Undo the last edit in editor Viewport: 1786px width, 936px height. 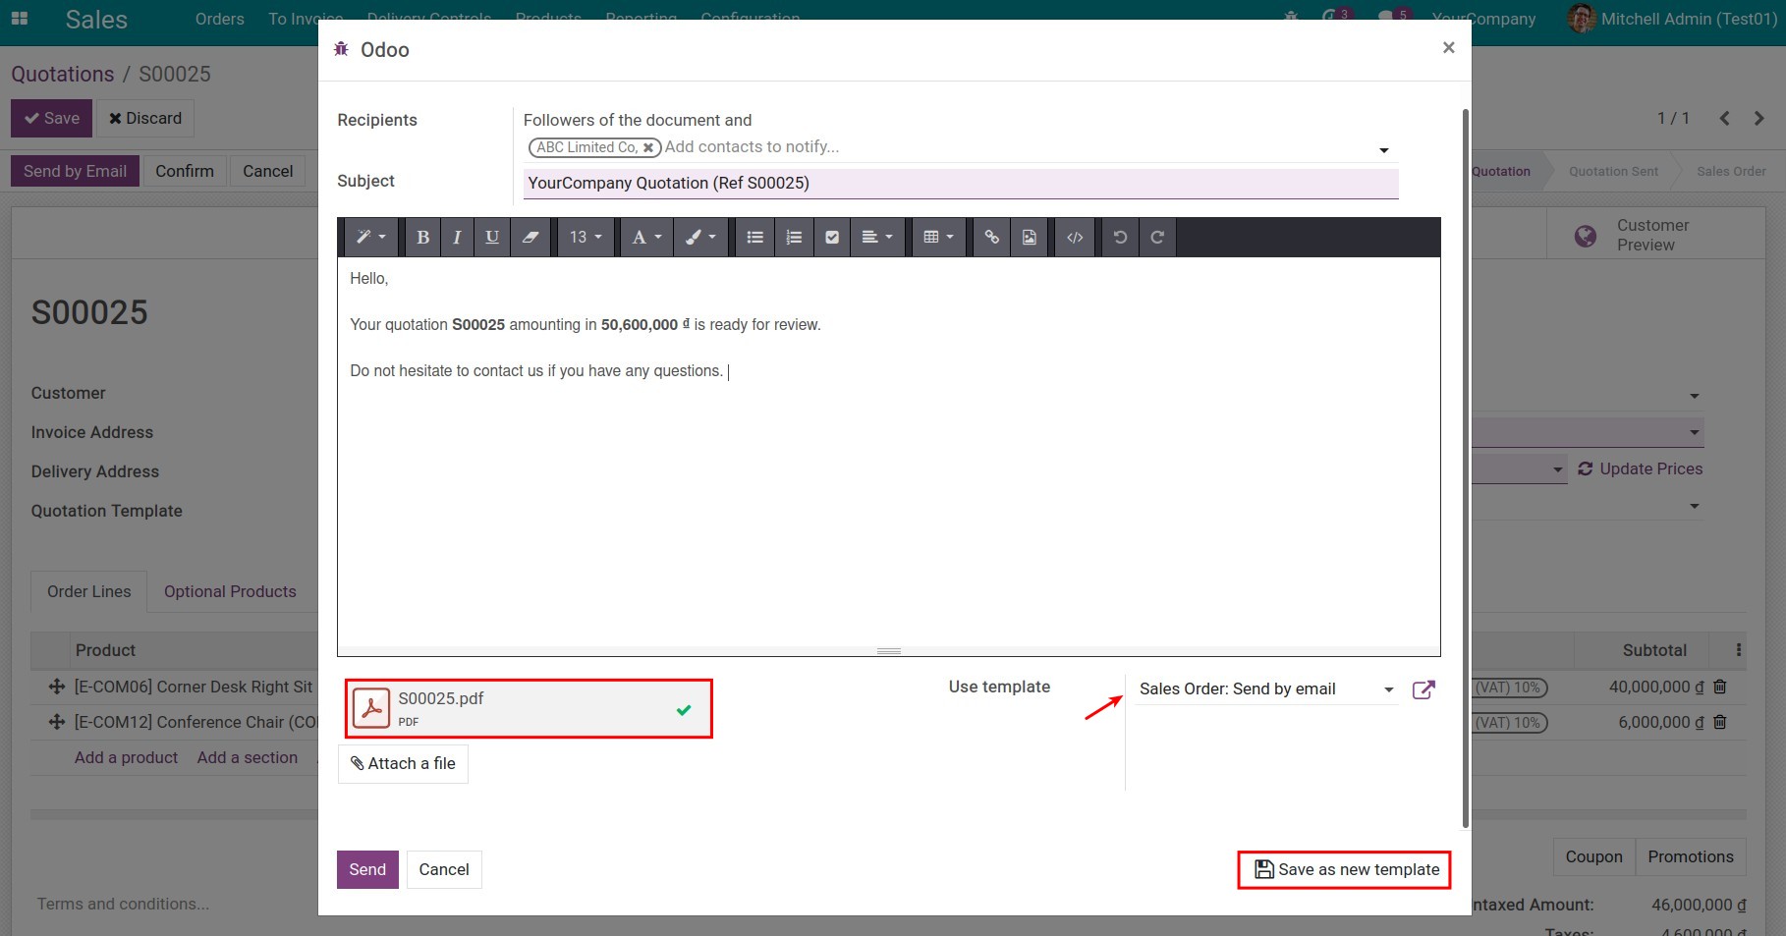point(1120,237)
